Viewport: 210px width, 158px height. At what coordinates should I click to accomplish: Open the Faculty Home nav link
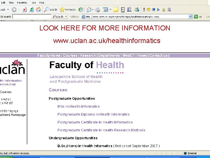pyautogui.click(x=49, y=56)
